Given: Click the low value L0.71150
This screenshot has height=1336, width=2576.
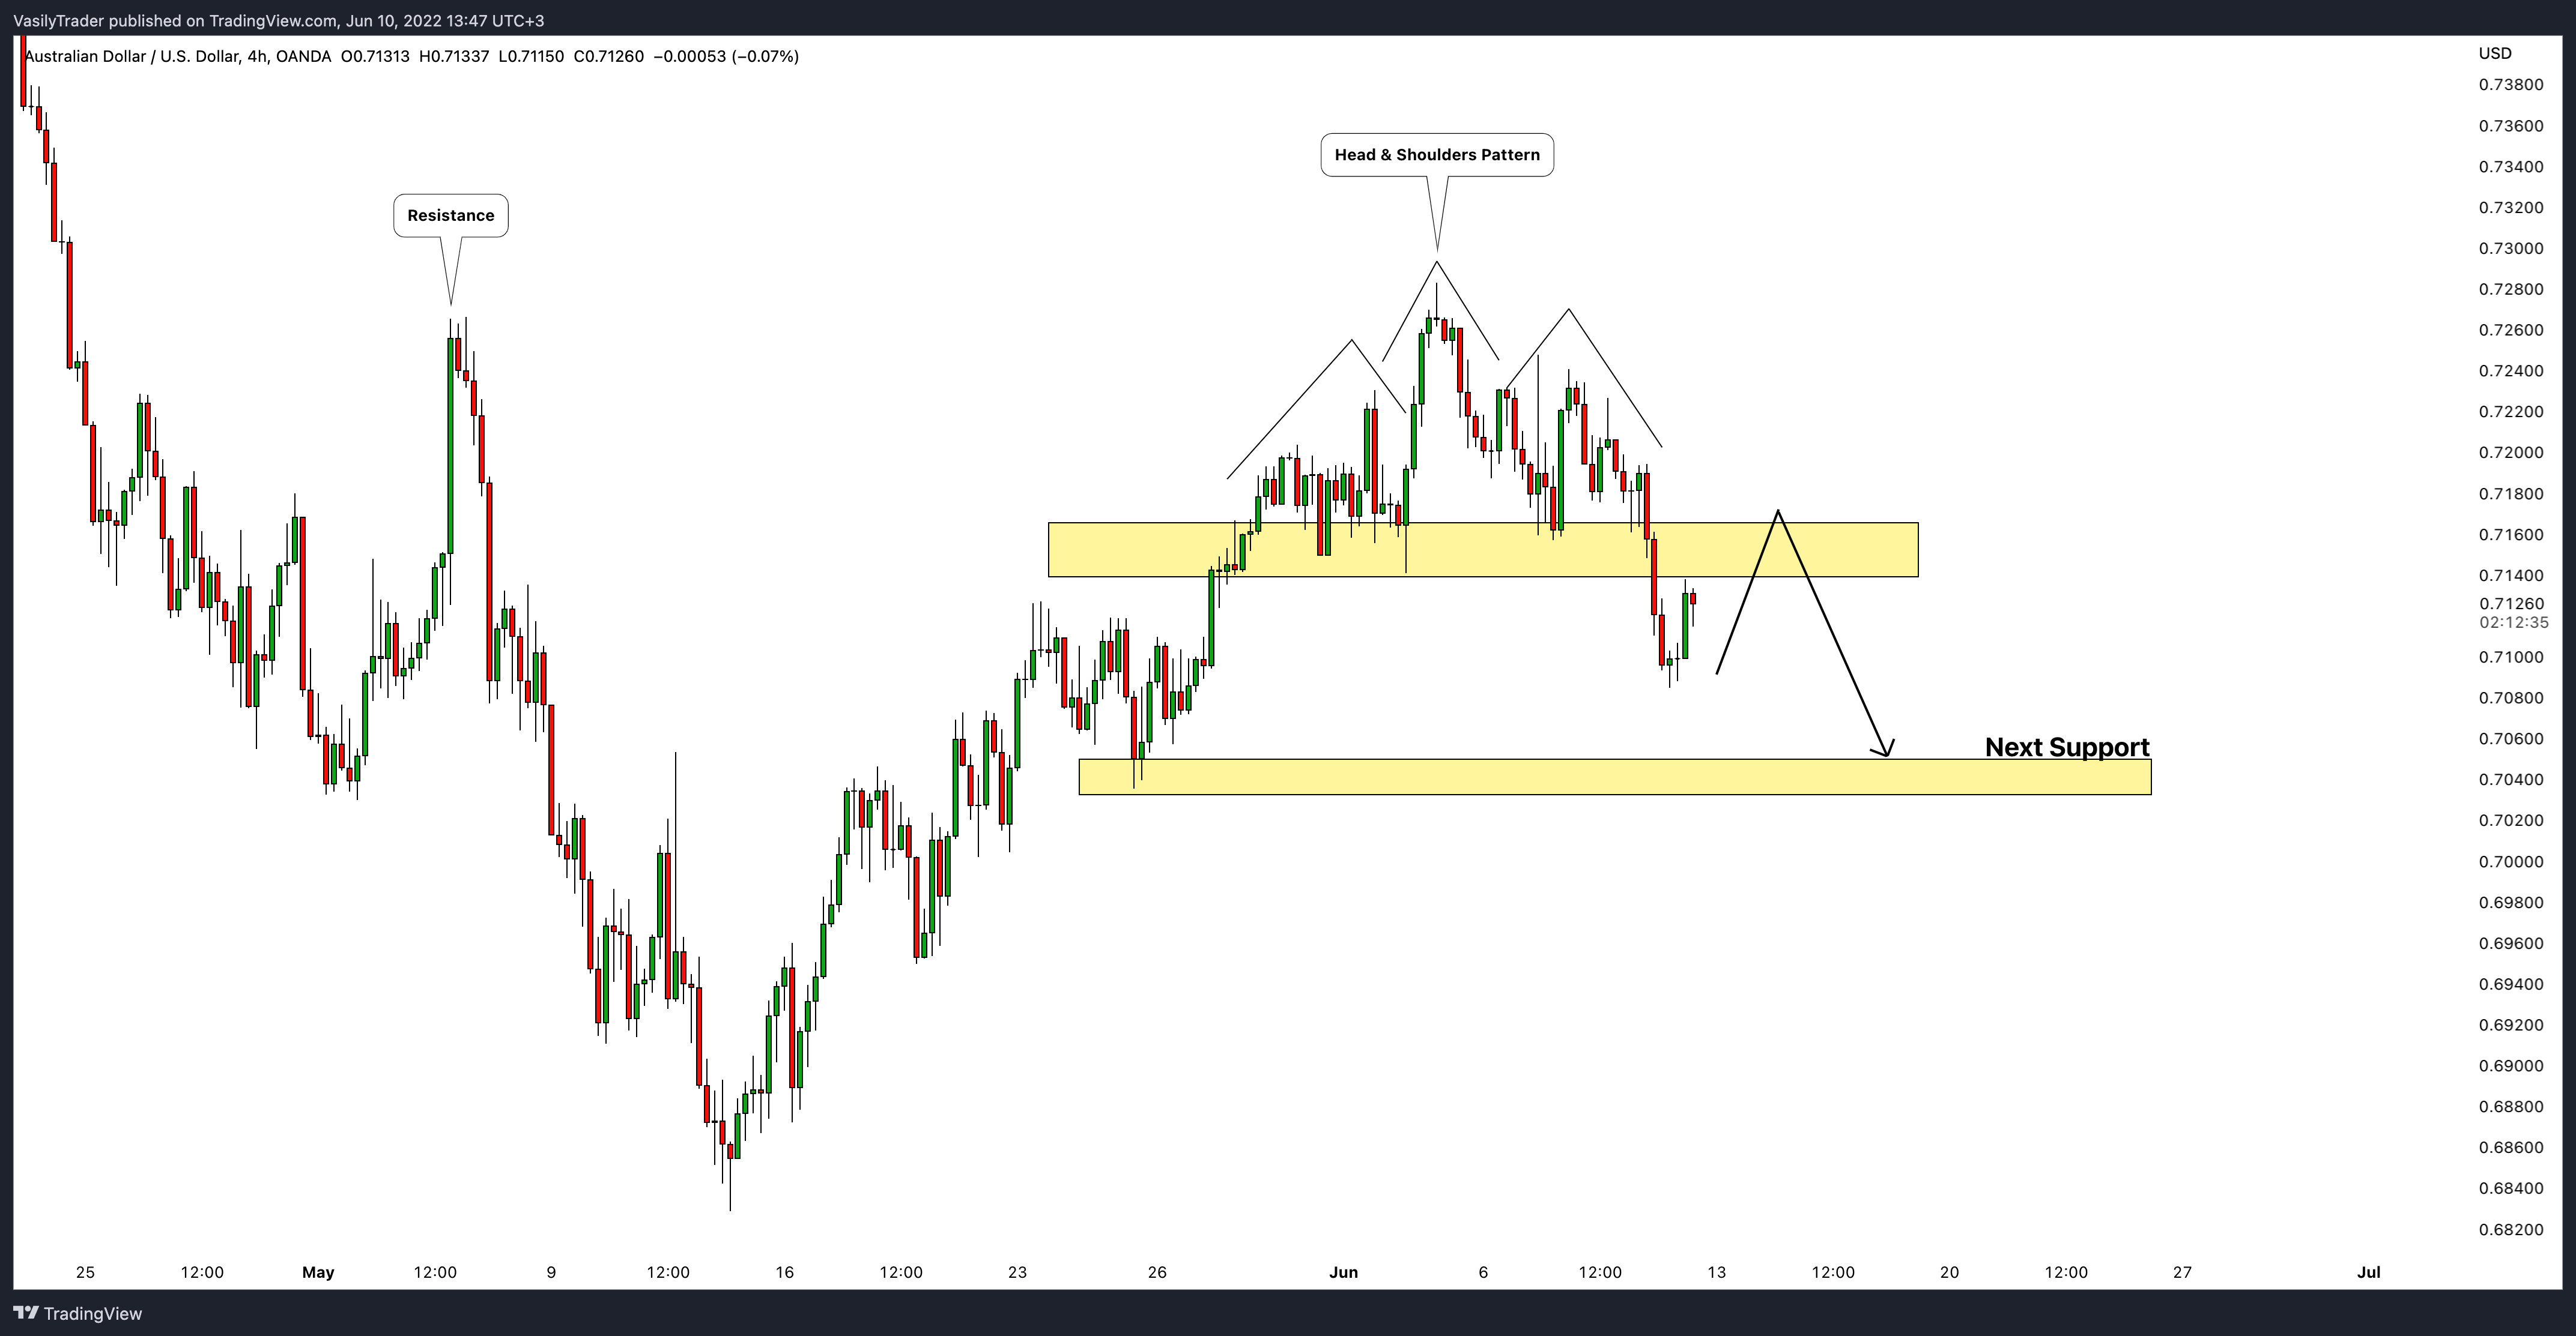Looking at the screenshot, I should coord(531,57).
